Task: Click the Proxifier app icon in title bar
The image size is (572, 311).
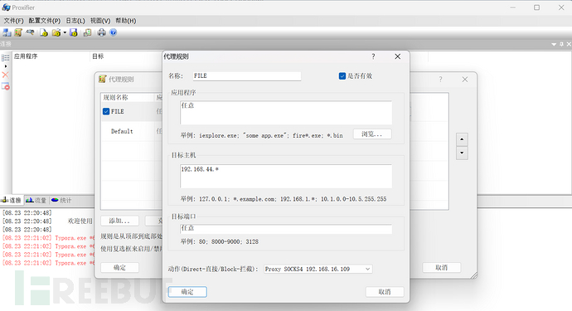Action: (6, 7)
